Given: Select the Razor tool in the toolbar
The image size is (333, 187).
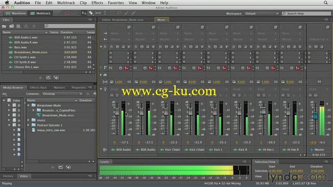Looking at the screenshot, I should coord(91,13).
